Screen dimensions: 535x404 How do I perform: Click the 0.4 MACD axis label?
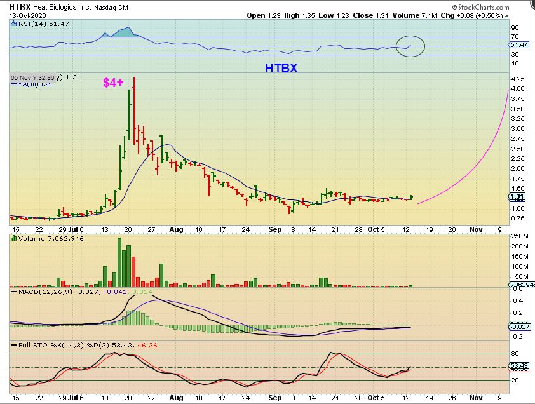(518, 301)
